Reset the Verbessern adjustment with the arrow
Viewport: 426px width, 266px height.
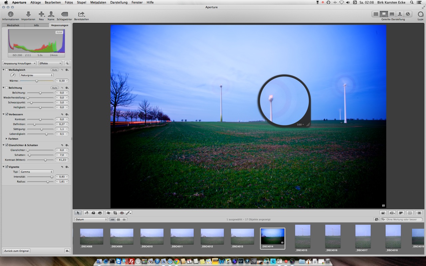[62, 114]
